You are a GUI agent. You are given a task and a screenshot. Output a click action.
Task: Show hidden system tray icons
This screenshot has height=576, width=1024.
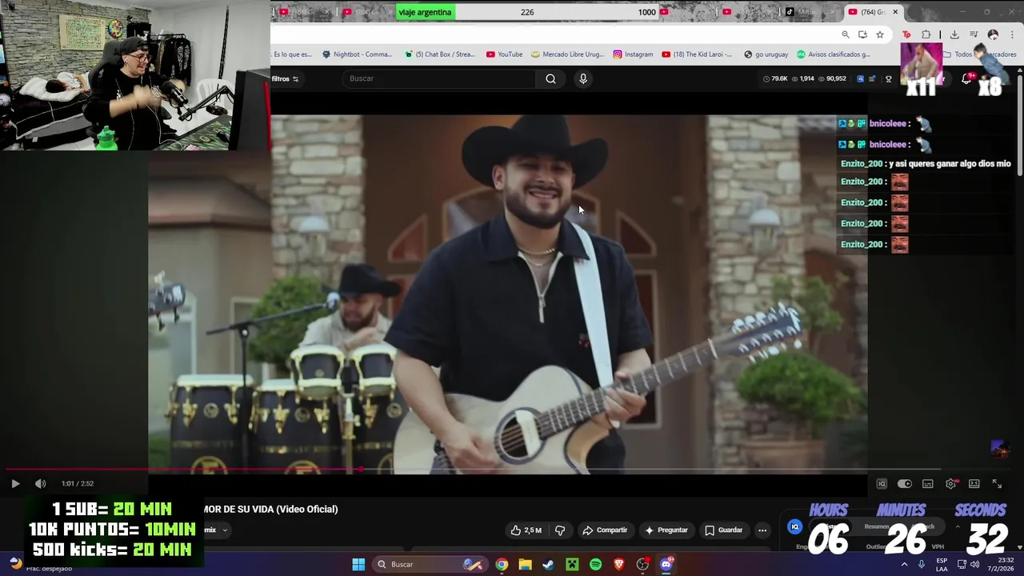coord(905,564)
